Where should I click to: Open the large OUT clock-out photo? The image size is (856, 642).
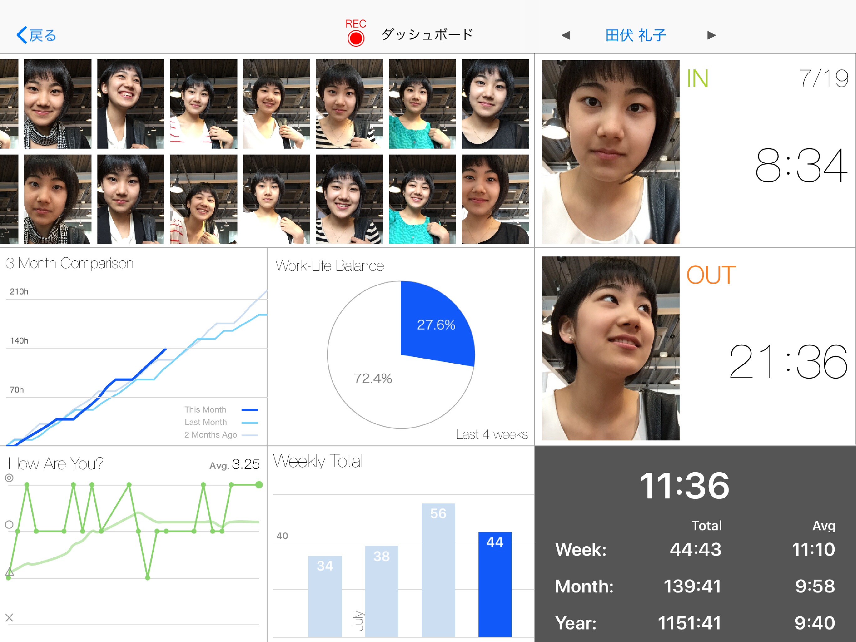coord(610,348)
